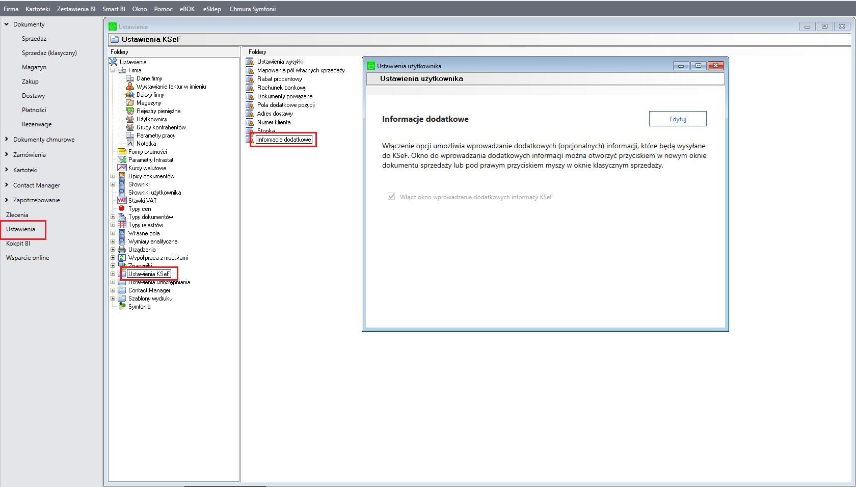Select Mapowanie pól własnych sprzedaży item
This screenshot has height=487, width=856.
coord(301,70)
